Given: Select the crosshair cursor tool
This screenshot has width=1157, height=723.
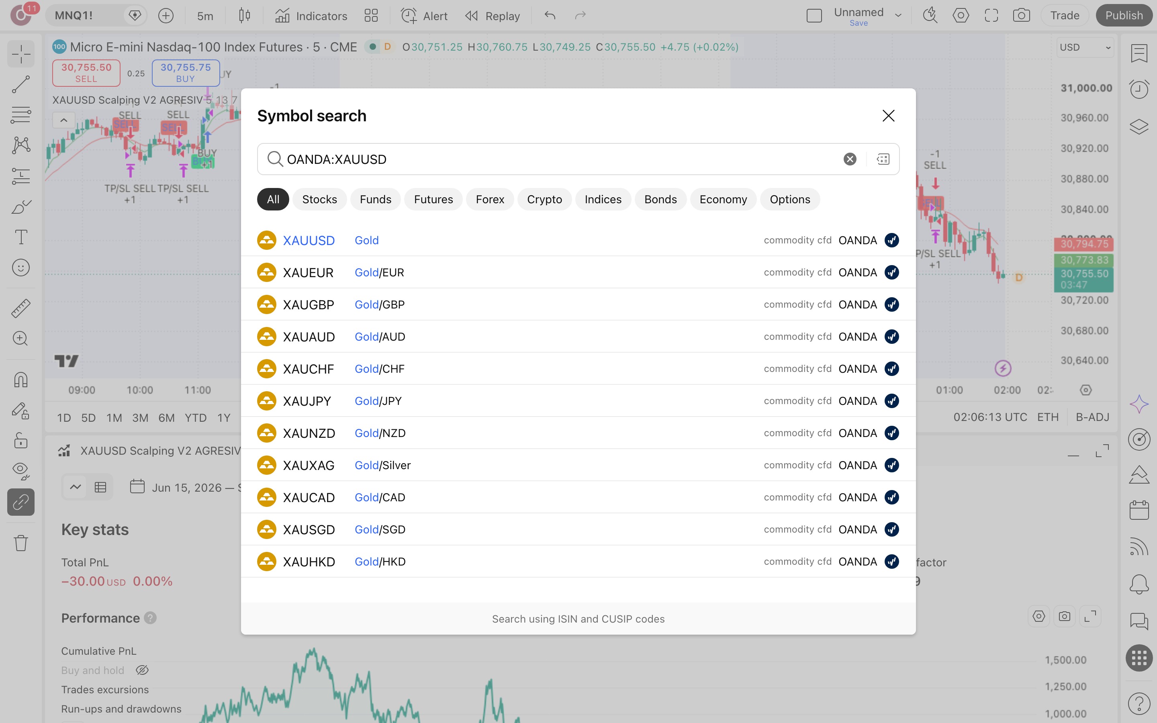Looking at the screenshot, I should [x=20, y=54].
